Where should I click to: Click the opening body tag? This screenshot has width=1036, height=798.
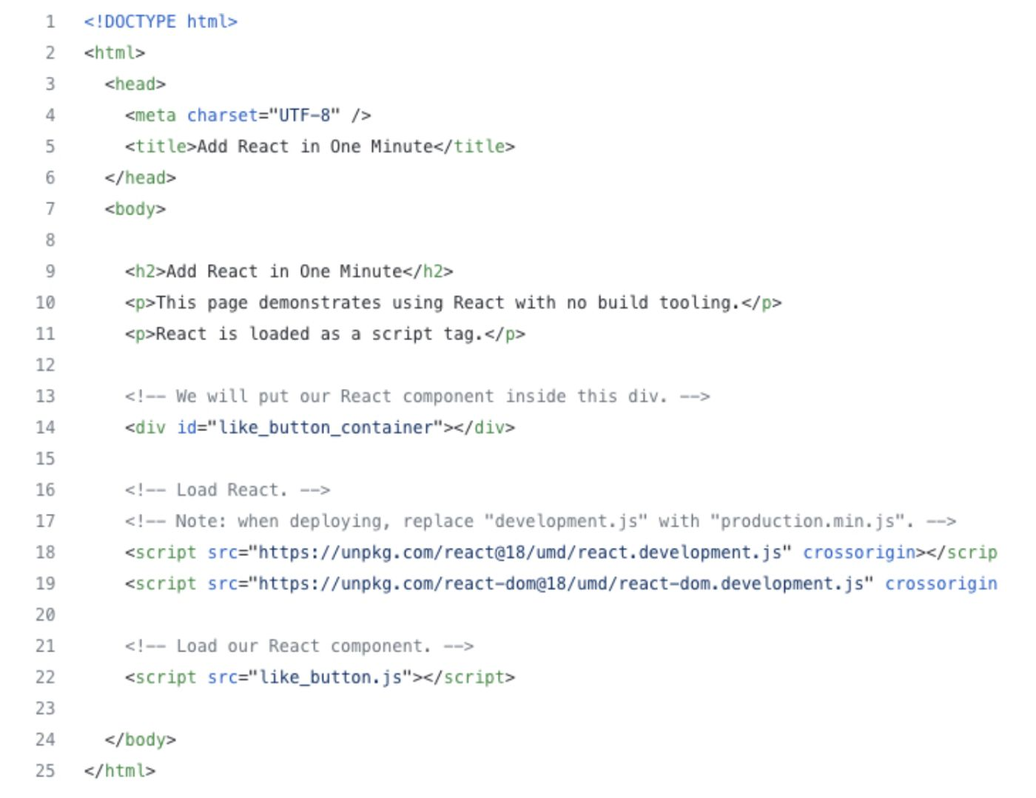point(135,209)
